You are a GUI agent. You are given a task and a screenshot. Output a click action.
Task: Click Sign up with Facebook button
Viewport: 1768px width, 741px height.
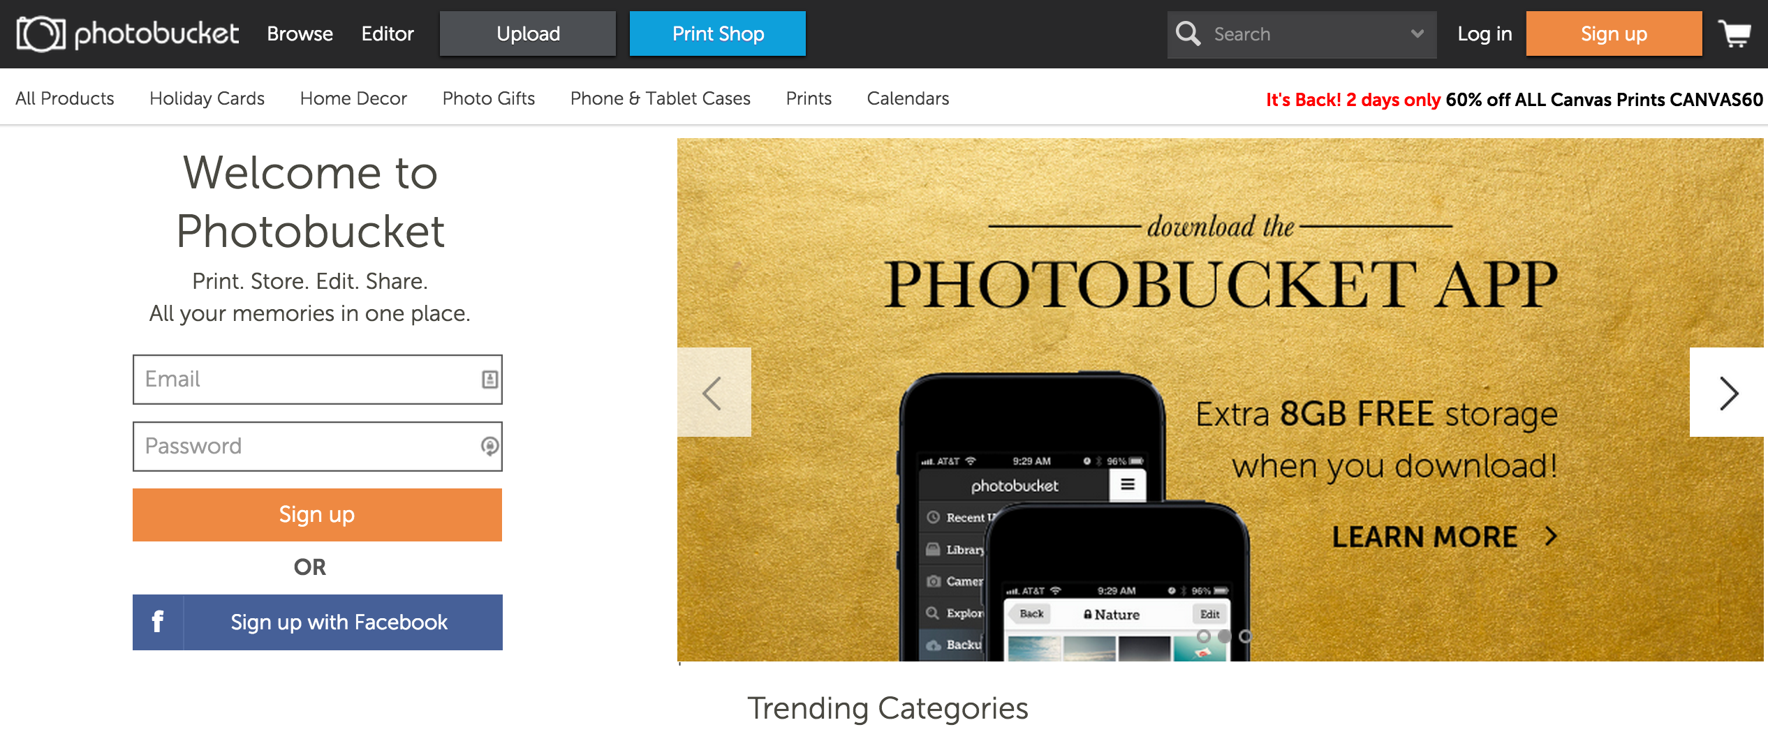[x=318, y=622]
